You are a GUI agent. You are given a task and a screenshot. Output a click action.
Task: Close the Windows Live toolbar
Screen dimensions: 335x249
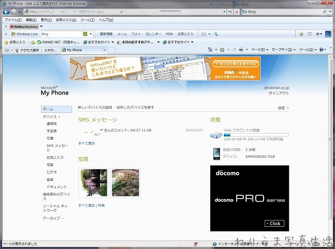point(6,34)
